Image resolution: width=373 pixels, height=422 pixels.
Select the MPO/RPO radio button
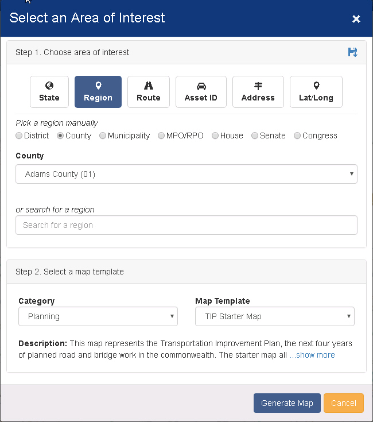pyautogui.click(x=161, y=136)
